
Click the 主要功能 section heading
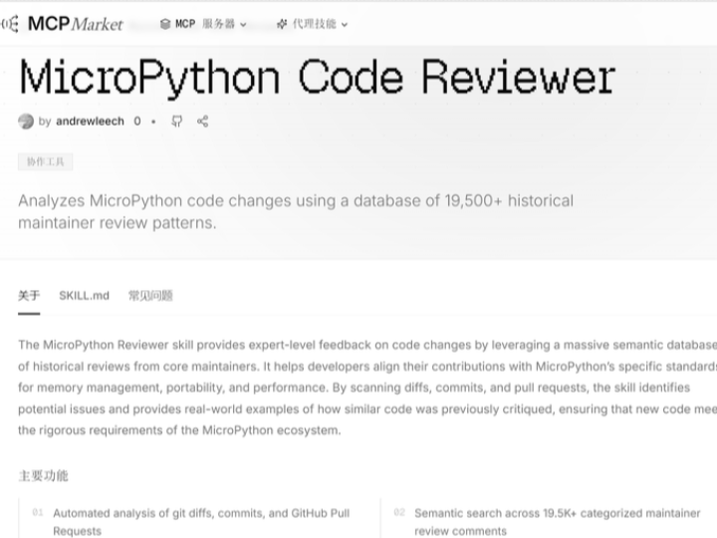click(43, 475)
